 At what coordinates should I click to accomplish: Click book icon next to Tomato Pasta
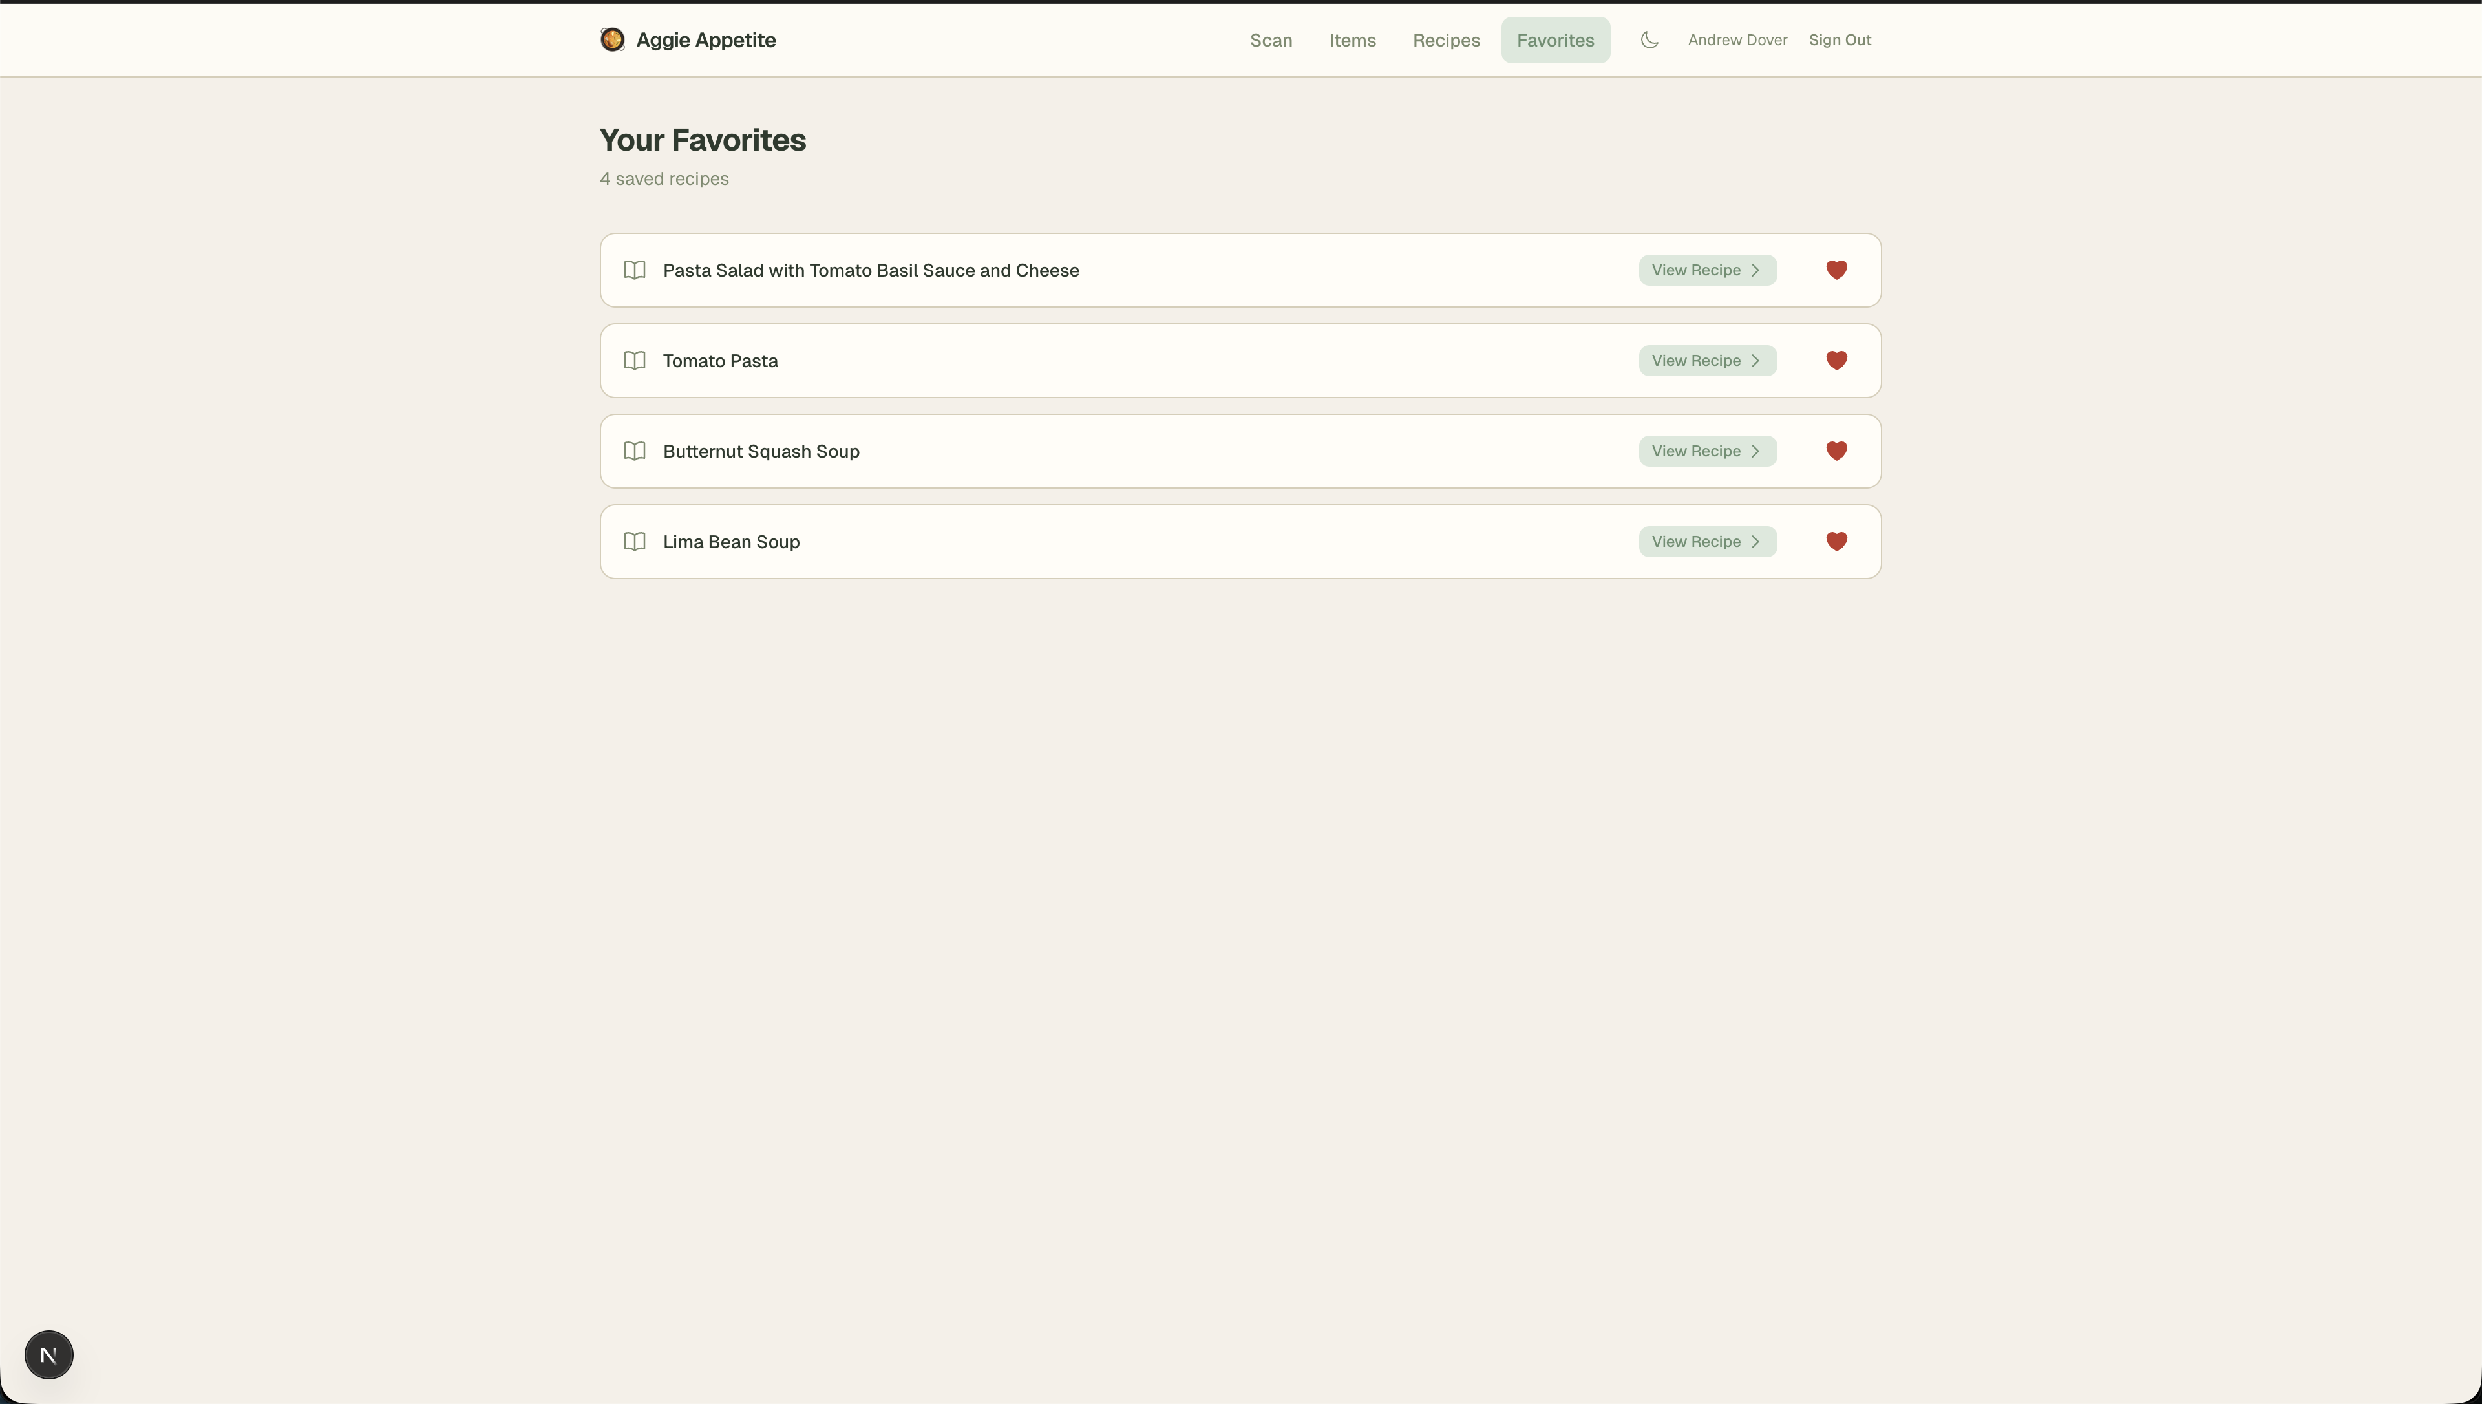634,361
